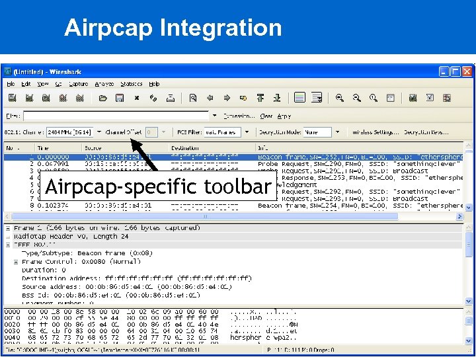
Task: Toggle auto scroll in live capture icon
Action: click(317, 98)
